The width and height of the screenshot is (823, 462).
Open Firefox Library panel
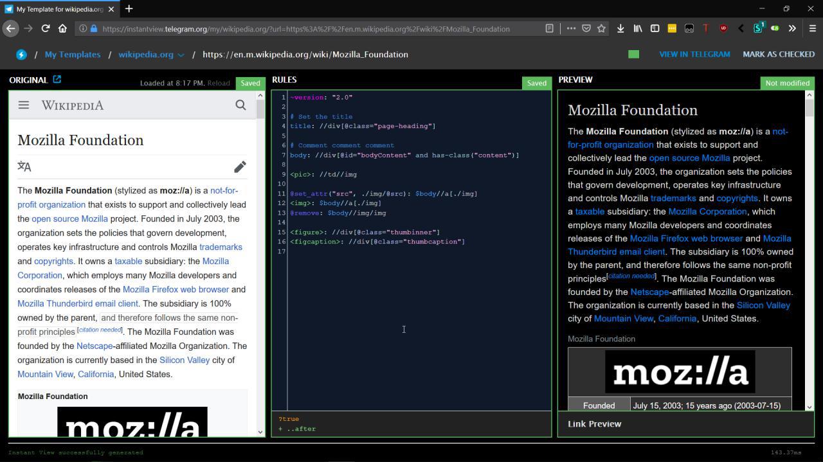[637, 28]
